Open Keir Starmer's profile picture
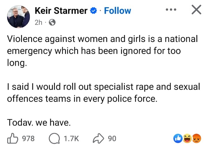The width and height of the screenshot is (208, 147). tap(18, 16)
